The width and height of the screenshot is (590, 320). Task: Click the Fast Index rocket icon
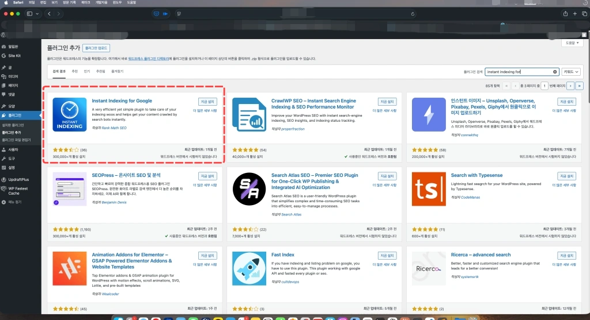249,268
